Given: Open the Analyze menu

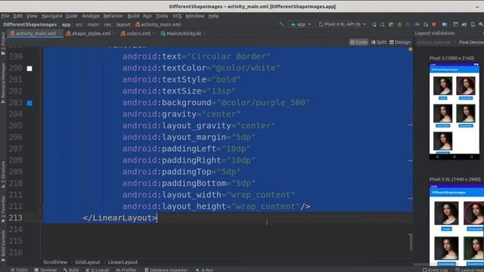Looking at the screenshot, I should (x=91, y=16).
